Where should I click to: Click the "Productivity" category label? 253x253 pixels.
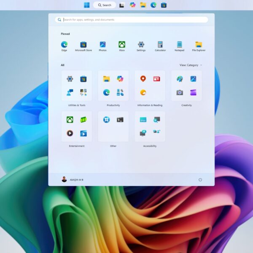point(113,105)
